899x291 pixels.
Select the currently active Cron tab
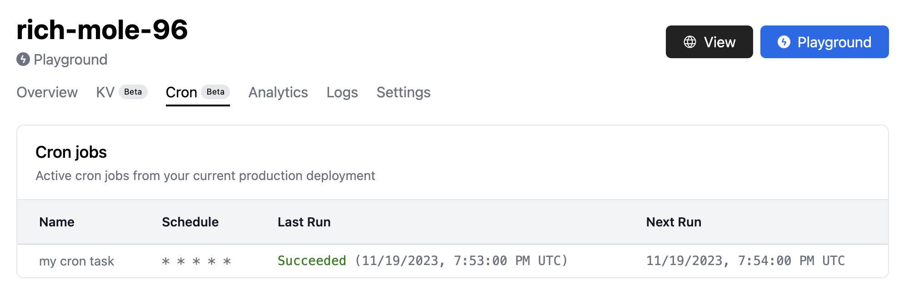tap(181, 92)
